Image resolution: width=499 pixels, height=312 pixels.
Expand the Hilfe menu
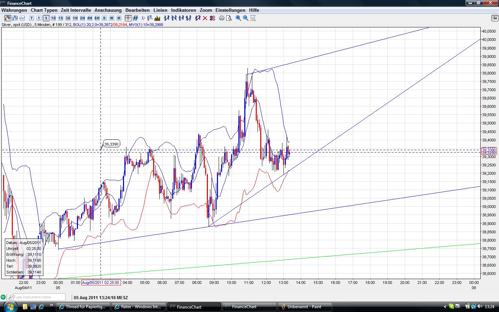(254, 10)
